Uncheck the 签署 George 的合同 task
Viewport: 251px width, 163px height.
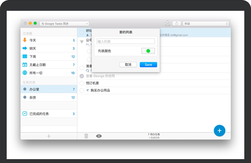click(x=82, y=76)
